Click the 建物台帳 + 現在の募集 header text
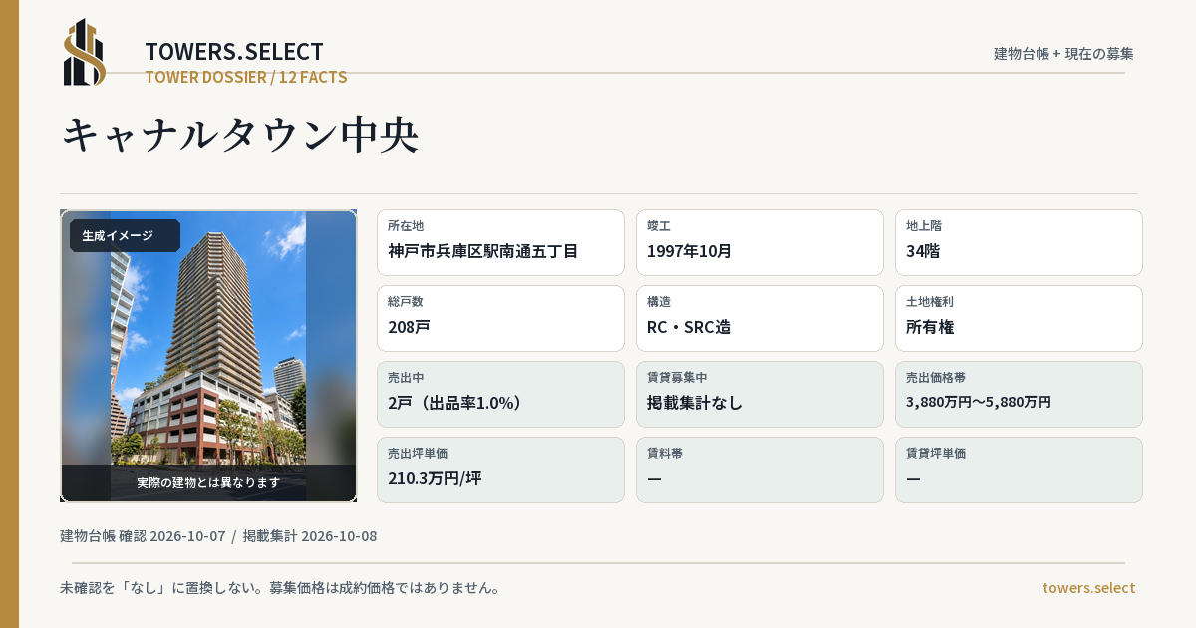This screenshot has height=628, width=1196. (x=1063, y=54)
